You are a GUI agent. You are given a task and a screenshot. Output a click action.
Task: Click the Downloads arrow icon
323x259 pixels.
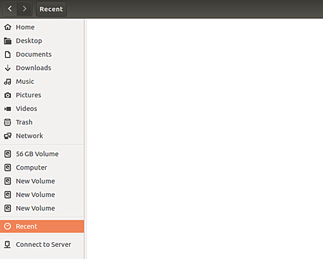coord(8,68)
